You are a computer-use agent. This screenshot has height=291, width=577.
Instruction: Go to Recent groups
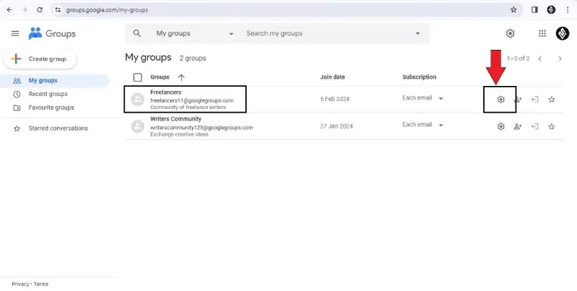[48, 94]
